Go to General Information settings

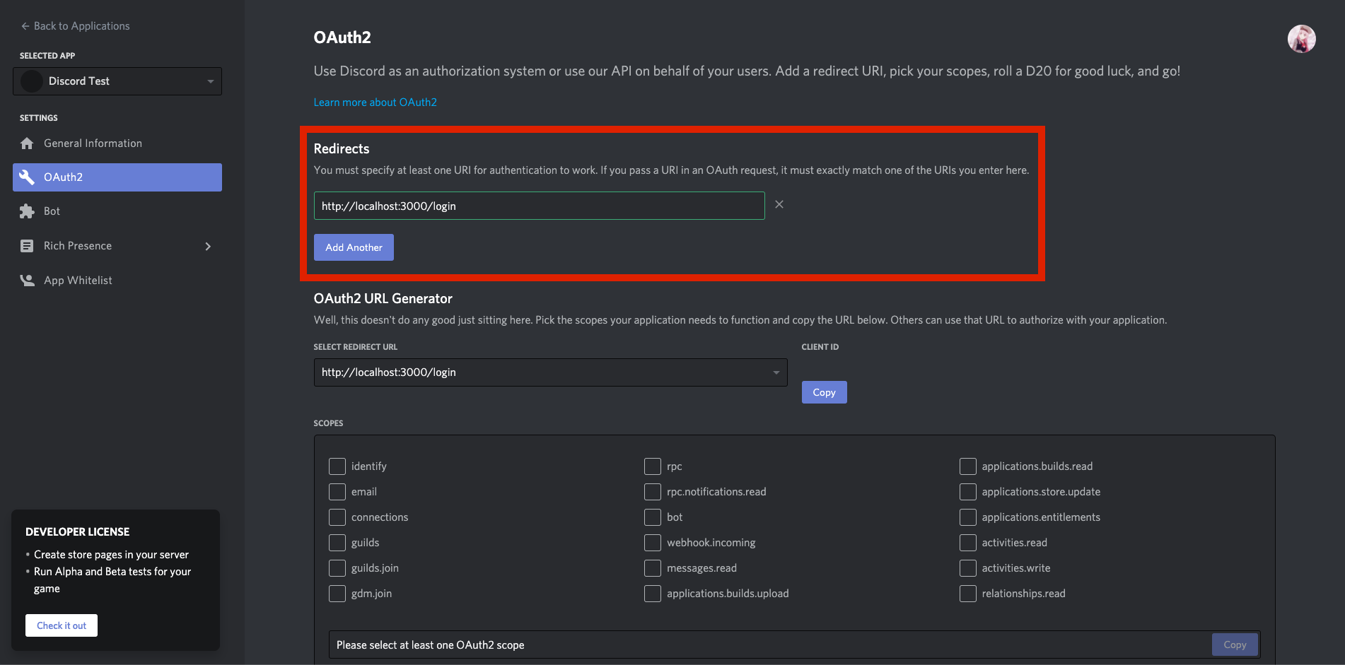[x=117, y=143]
